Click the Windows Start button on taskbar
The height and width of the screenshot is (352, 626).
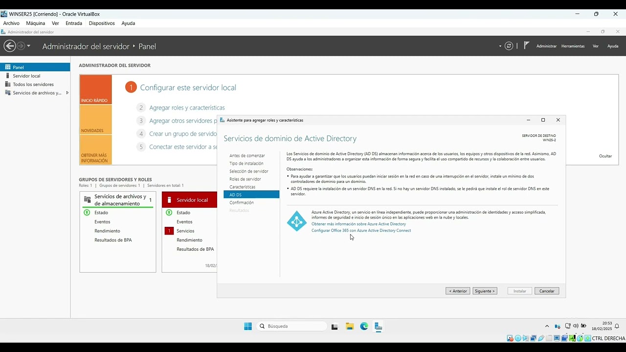248,326
